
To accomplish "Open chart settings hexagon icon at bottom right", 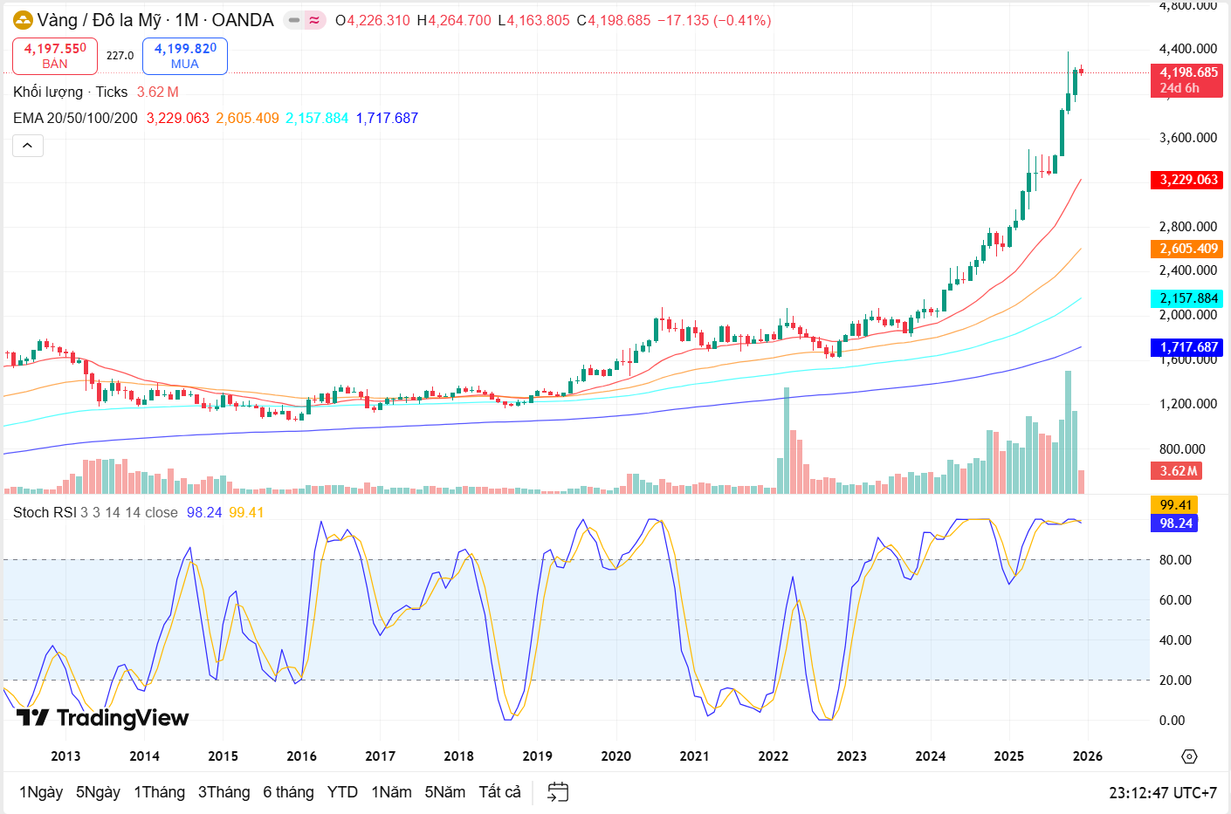I will pos(1189,756).
